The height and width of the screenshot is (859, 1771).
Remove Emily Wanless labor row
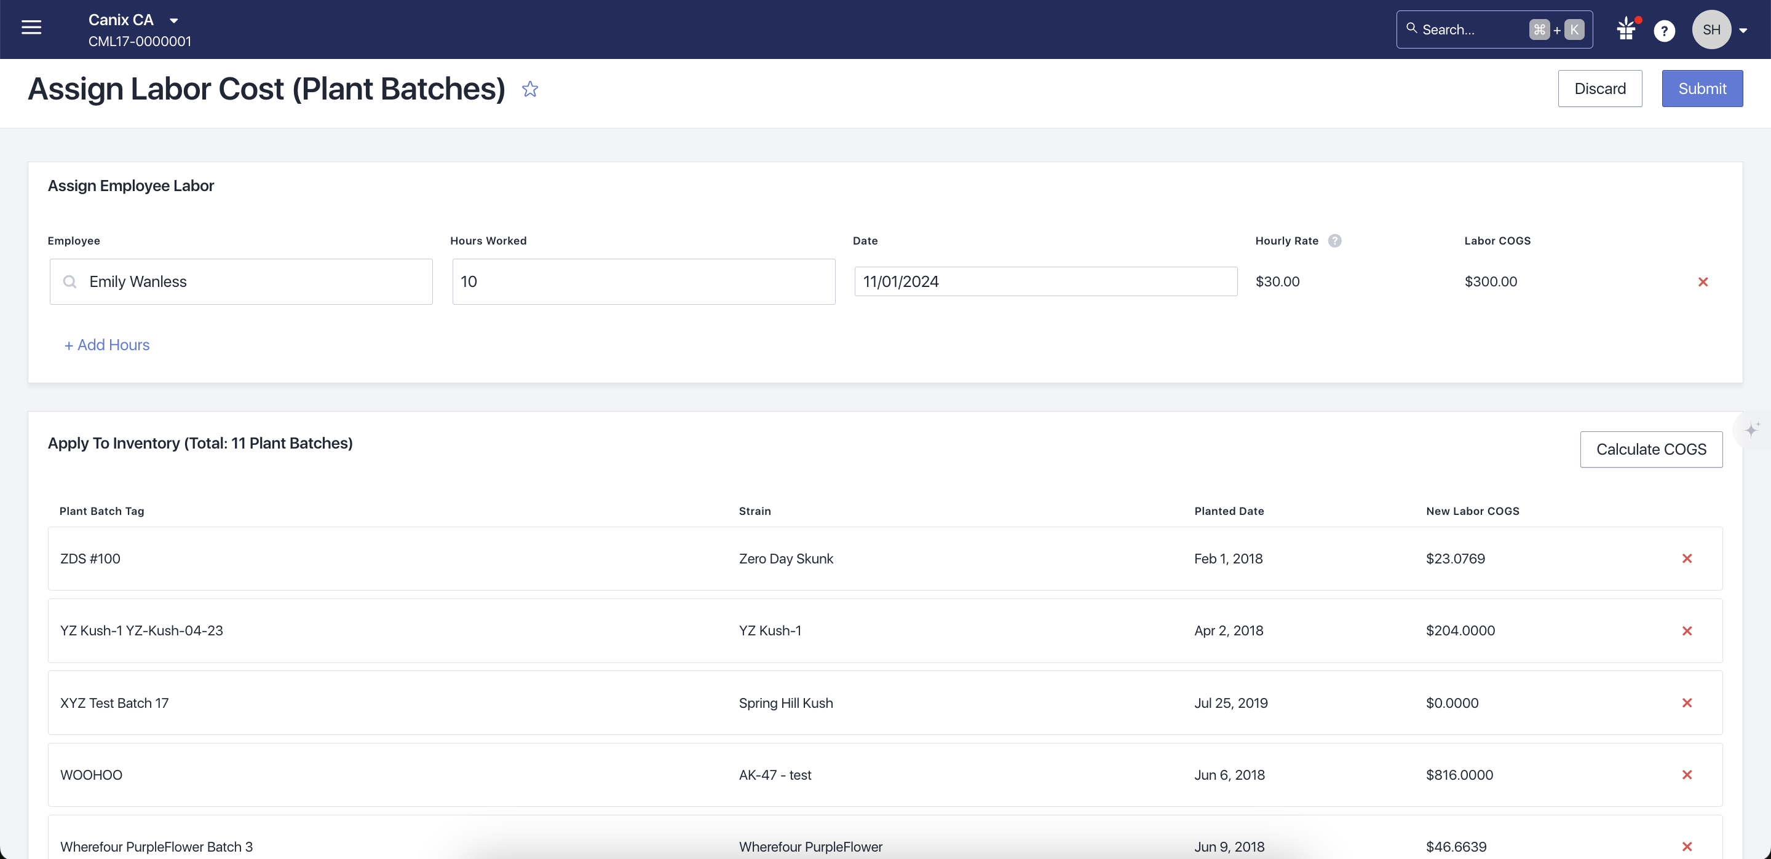1702,282
